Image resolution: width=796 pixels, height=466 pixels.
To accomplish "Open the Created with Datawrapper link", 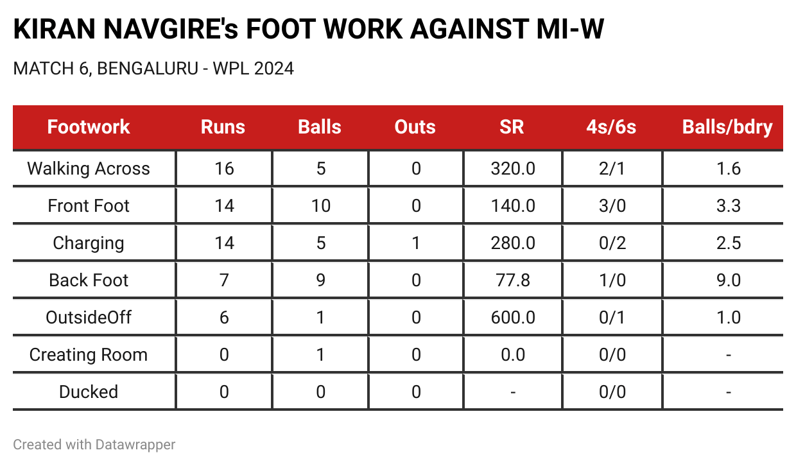I will [x=94, y=444].
